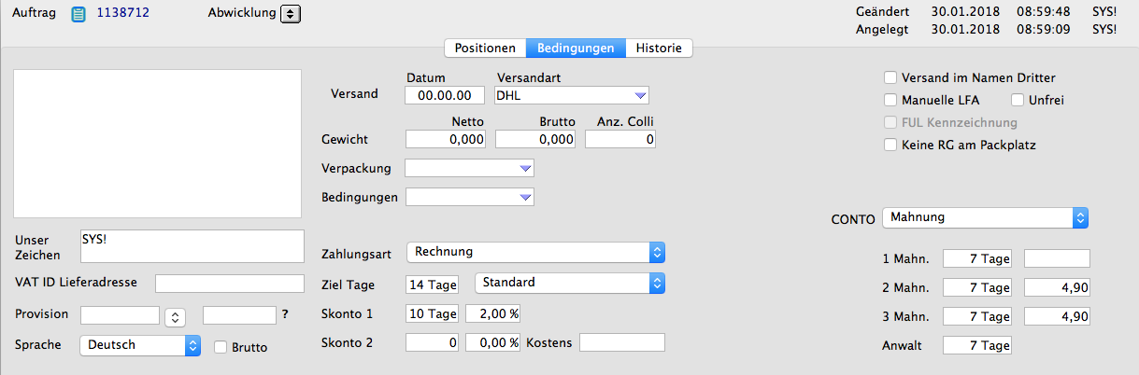Toggle the Brutto checkbox
Image resolution: width=1139 pixels, height=375 pixels.
221,347
